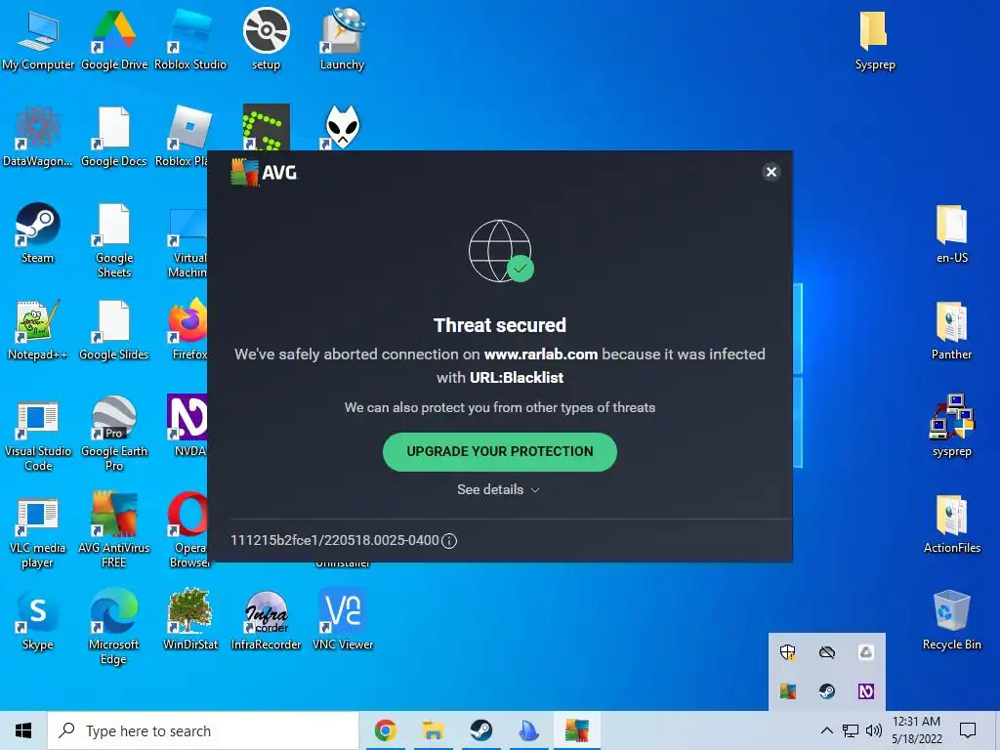1000x750 pixels.
Task: Select the setup disc icon
Action: [x=266, y=39]
